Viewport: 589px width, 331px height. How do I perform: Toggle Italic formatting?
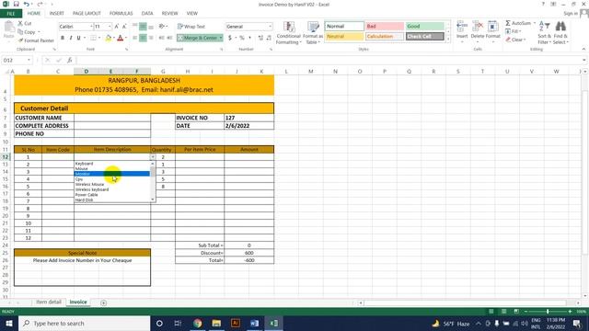tap(71, 38)
